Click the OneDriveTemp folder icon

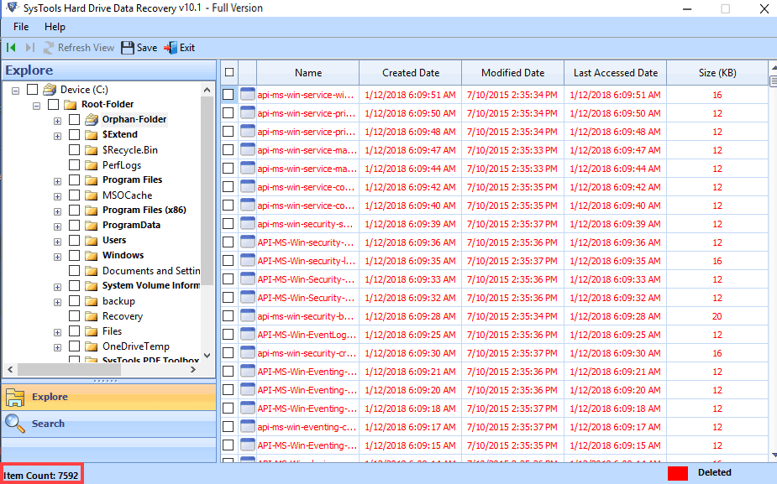click(92, 346)
